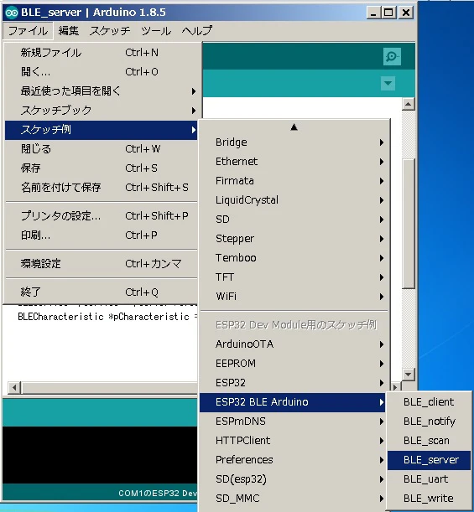Open the BLE_notify example sketch
This screenshot has width=474, height=512.
coord(429,421)
